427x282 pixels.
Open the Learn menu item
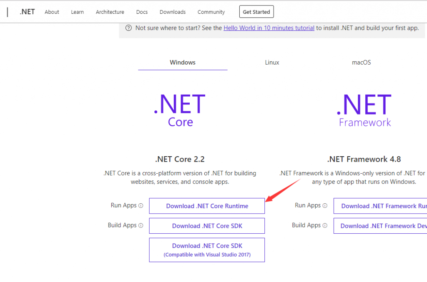tap(77, 12)
